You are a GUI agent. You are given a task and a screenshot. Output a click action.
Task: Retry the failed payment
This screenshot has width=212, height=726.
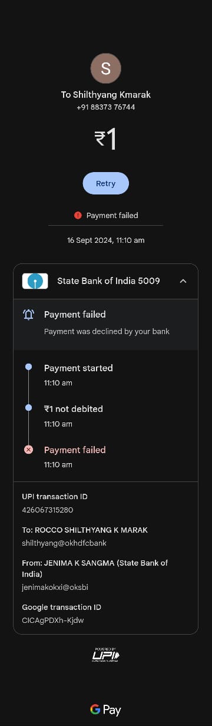click(105, 183)
